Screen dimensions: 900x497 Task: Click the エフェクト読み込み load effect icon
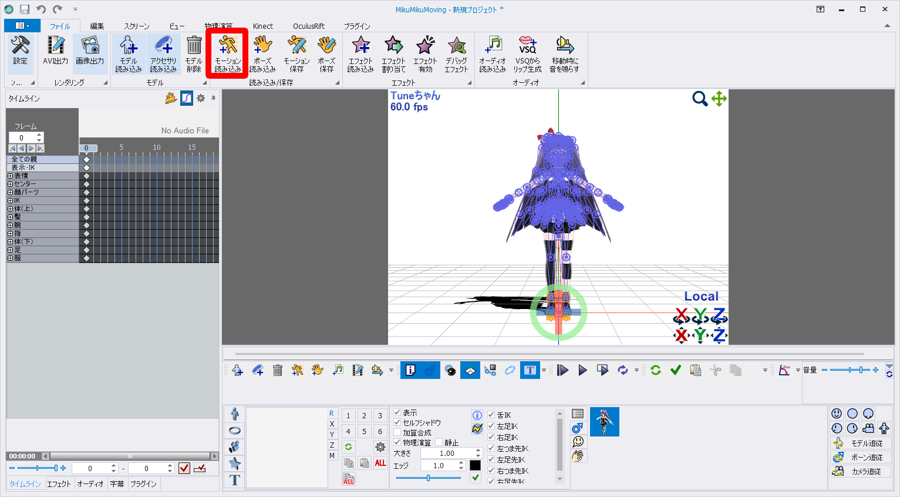coord(360,53)
